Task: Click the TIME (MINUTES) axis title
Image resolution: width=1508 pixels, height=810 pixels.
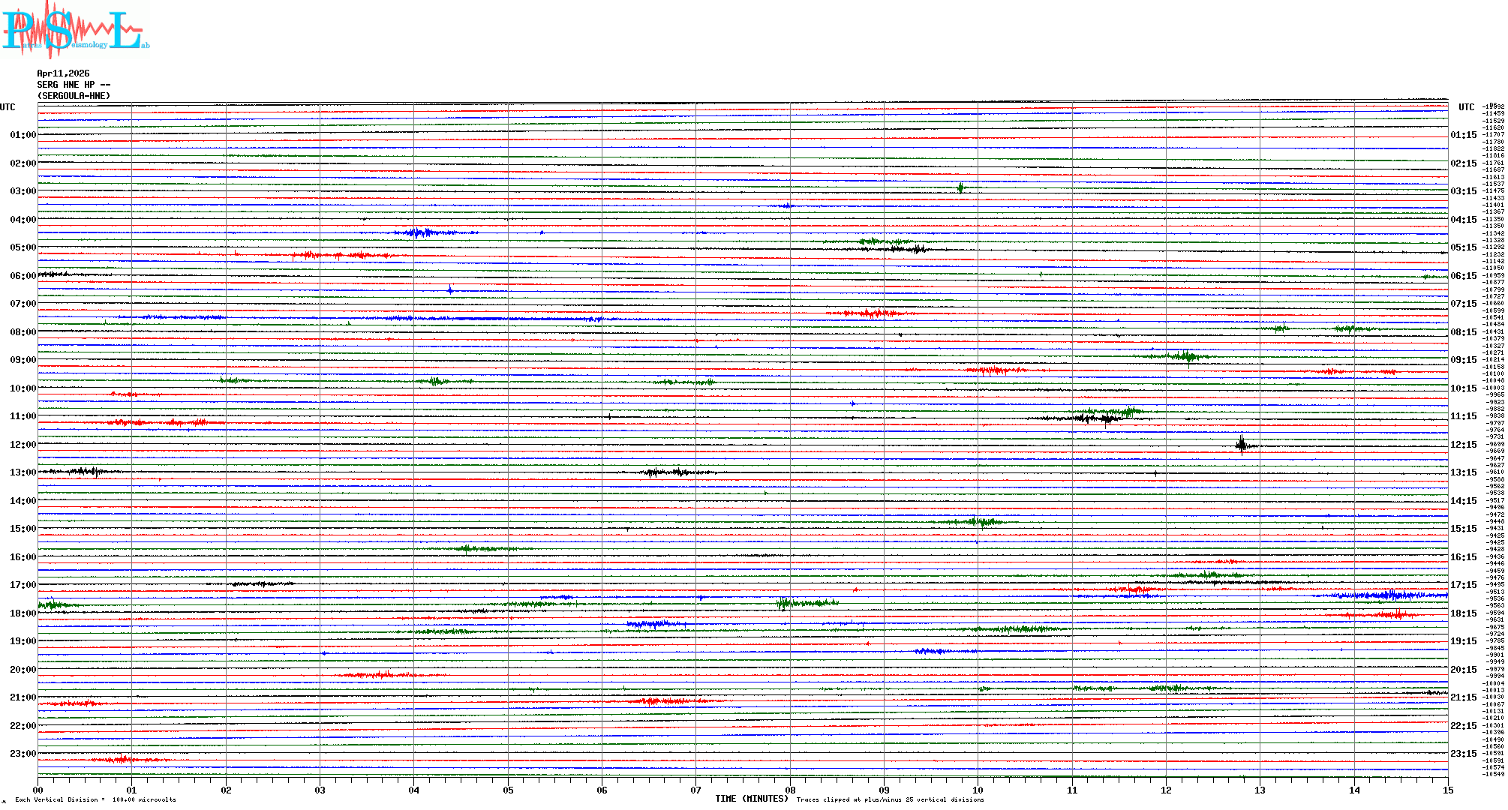Action: point(751,799)
